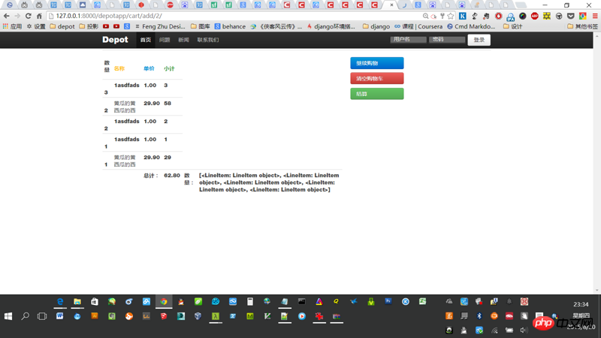Open the Coursera bookmark
The image size is (601, 338).
418,26
